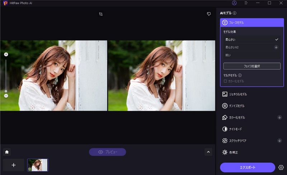
Task: Click the enhanced image preview on right
Action: 162,76
